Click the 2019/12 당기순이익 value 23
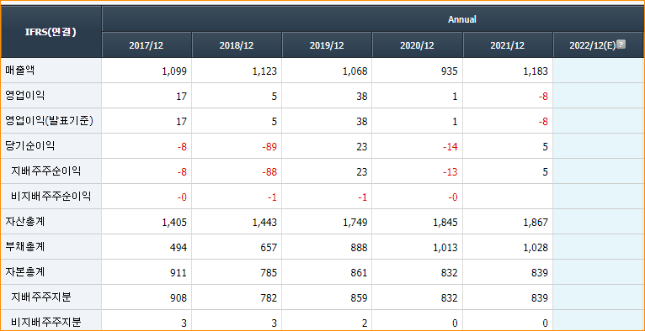The height and width of the screenshot is (331, 645). 362,147
